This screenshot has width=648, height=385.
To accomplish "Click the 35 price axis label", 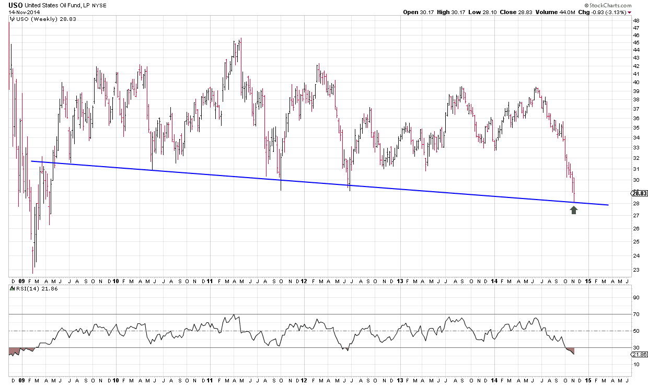I will tap(636, 127).
